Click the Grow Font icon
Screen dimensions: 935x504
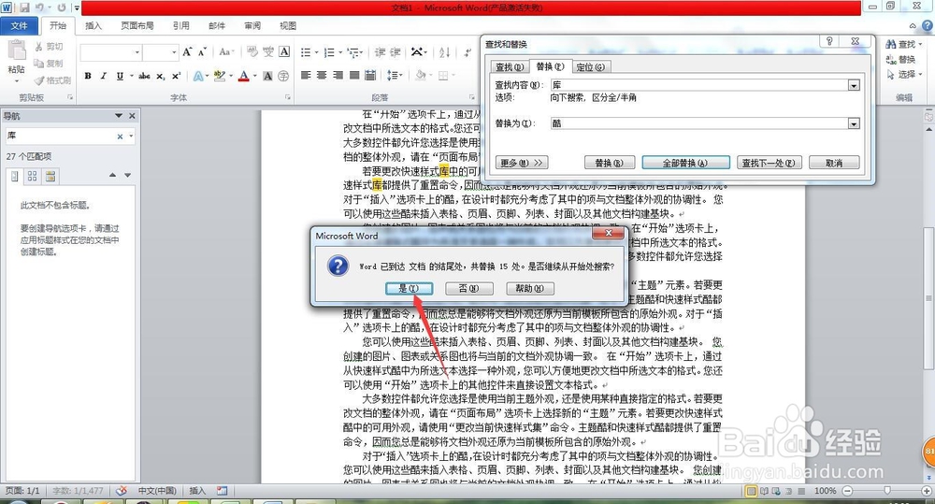coord(187,51)
